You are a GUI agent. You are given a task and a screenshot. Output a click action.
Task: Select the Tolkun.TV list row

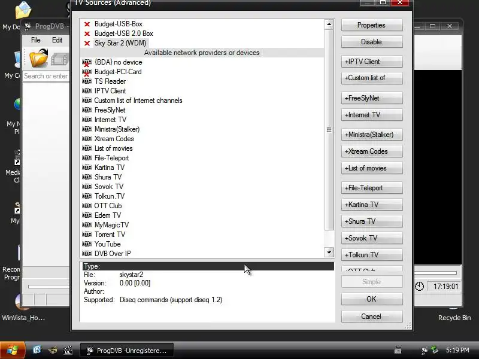[202, 196]
